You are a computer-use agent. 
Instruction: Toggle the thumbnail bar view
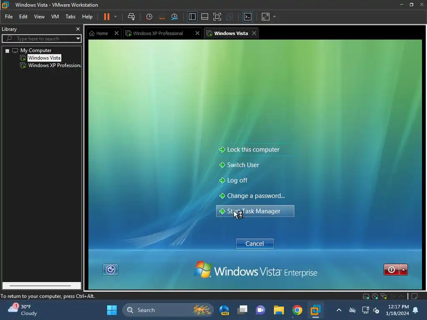click(204, 17)
